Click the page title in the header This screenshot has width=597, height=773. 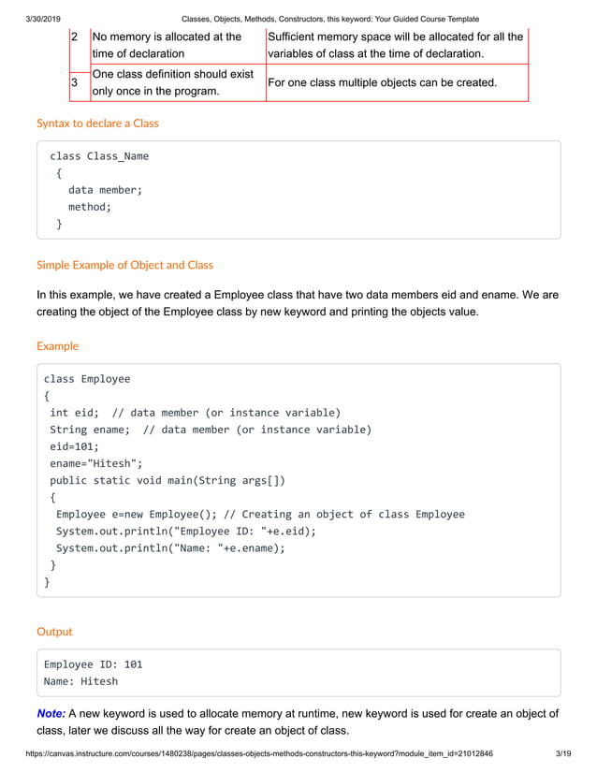(x=330, y=19)
